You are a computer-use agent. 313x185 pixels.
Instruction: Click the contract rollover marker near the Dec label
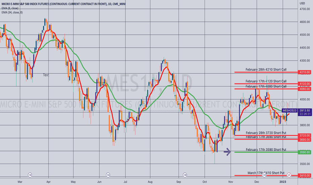[x=264, y=175]
